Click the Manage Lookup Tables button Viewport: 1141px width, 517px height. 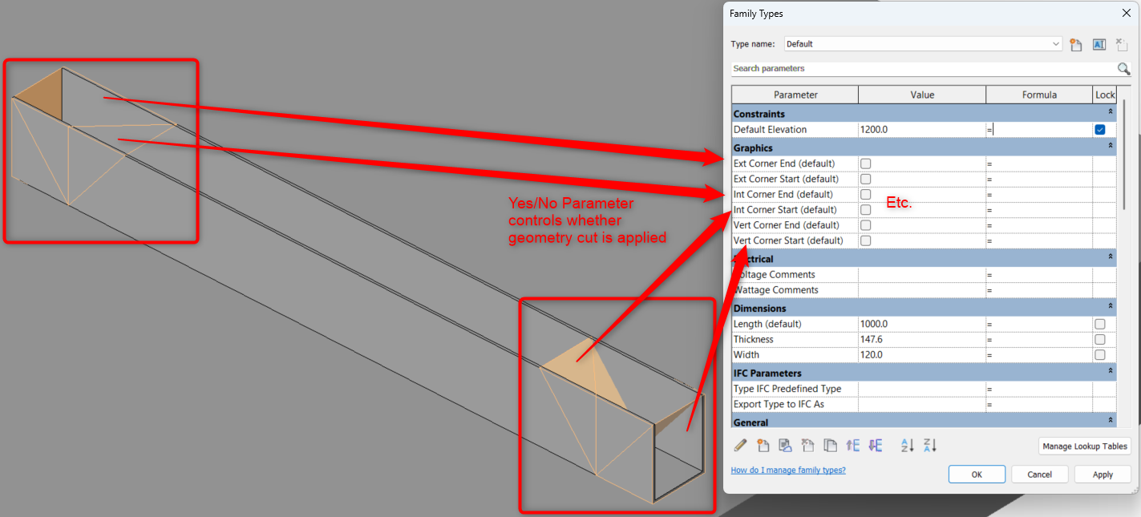(x=1084, y=446)
